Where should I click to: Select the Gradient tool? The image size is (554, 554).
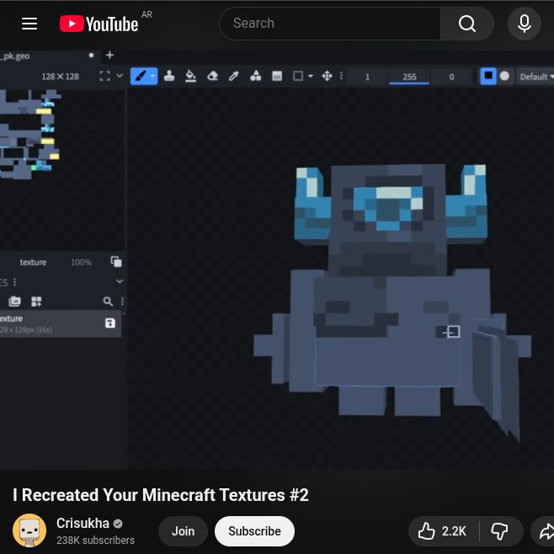pyautogui.click(x=277, y=76)
